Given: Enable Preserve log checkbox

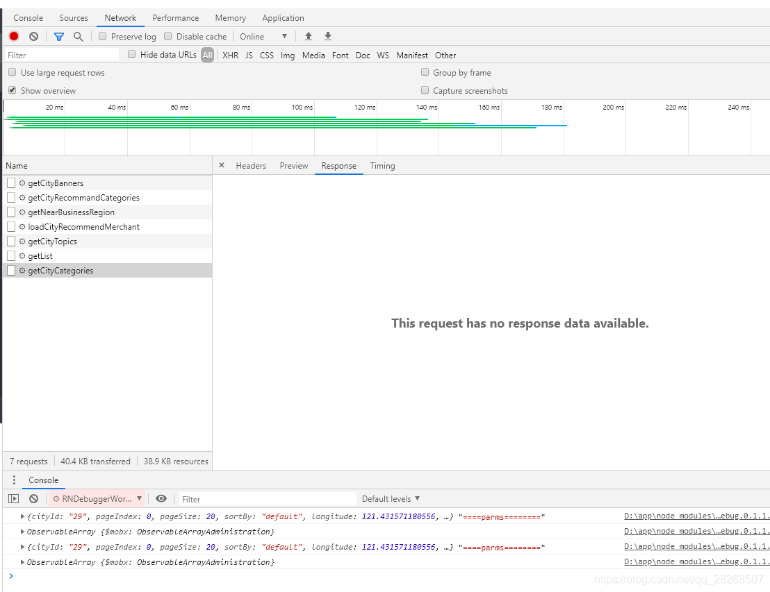Looking at the screenshot, I should (x=103, y=36).
